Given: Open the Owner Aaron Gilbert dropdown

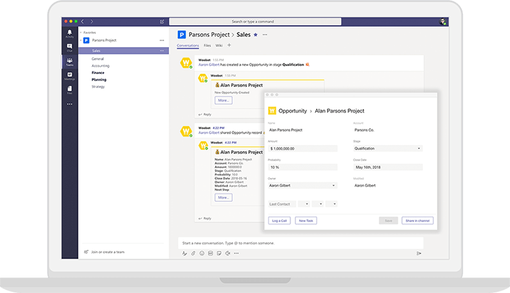Looking at the screenshot, I should click(x=302, y=185).
